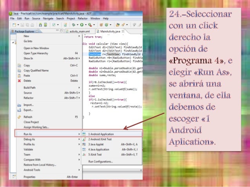Choose Refresh in the context menu

coord(49,117)
